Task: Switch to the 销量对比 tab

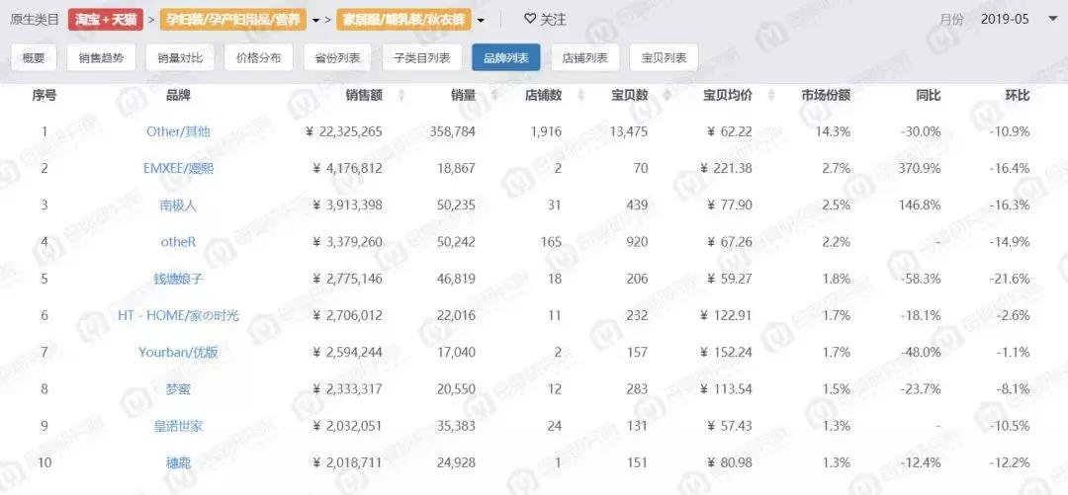Action: [180, 58]
